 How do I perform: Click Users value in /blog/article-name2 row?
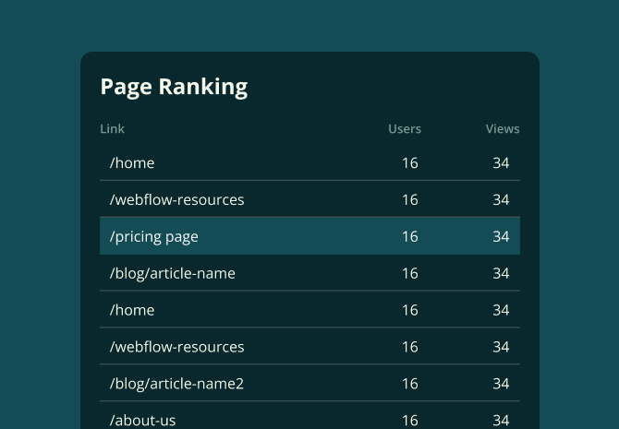pyautogui.click(x=410, y=384)
